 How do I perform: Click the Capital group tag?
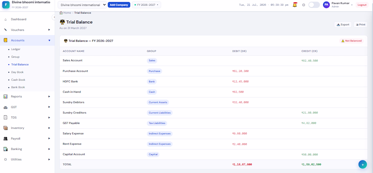[153, 154]
